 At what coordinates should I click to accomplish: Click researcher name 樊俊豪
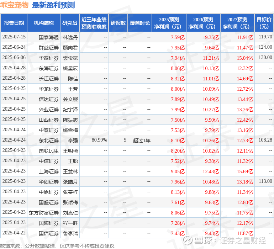coord(70,58)
